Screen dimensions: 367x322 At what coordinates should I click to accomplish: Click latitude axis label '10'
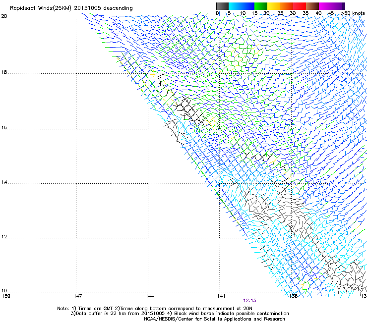4,291
